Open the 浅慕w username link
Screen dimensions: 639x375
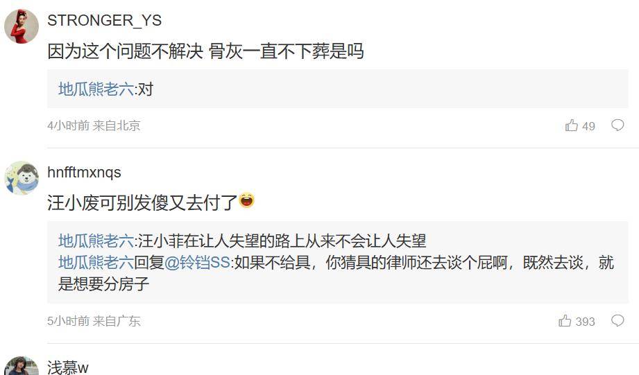[x=68, y=367]
